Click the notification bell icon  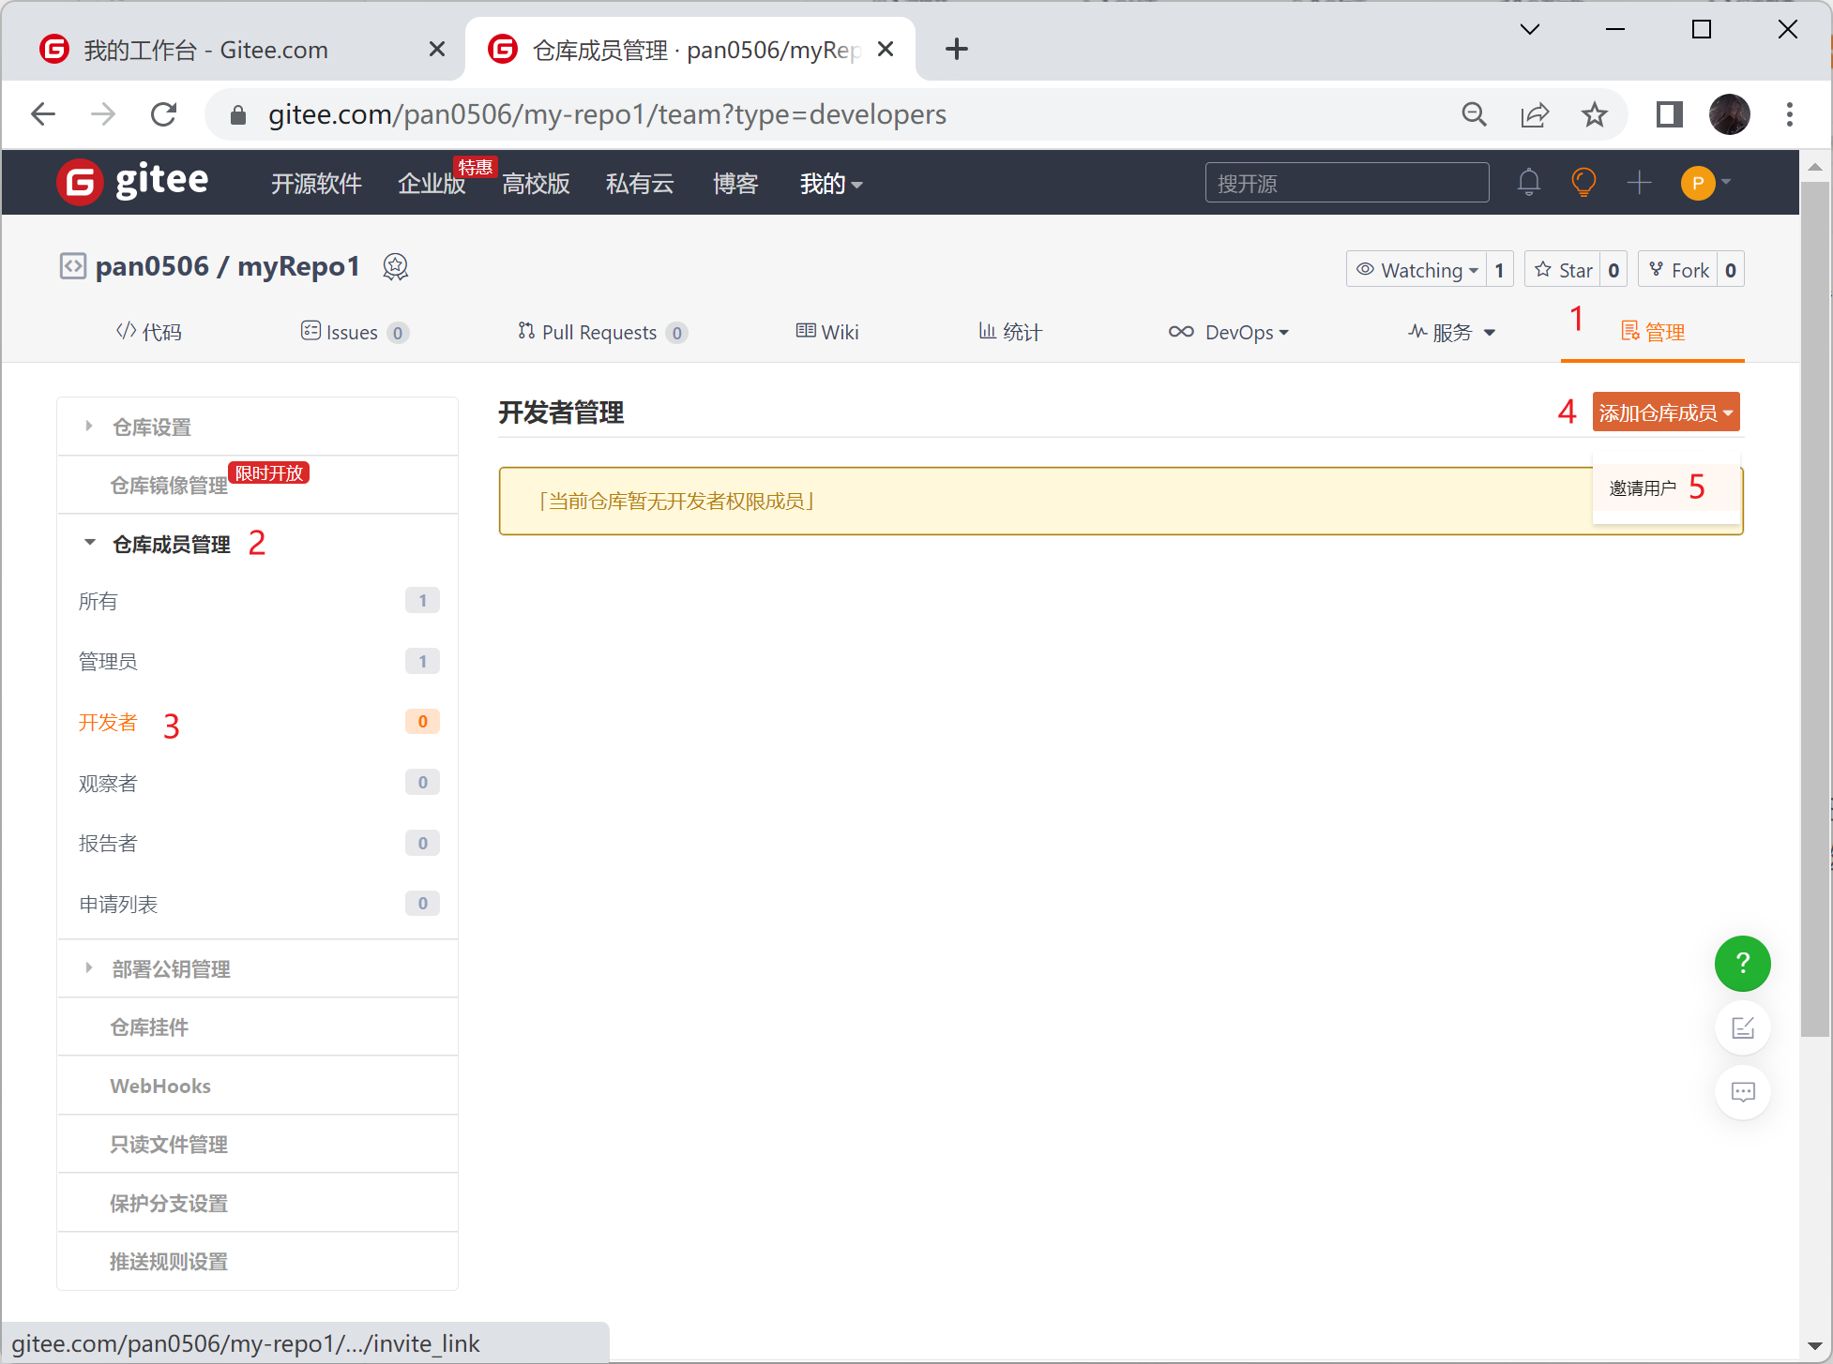(1528, 182)
